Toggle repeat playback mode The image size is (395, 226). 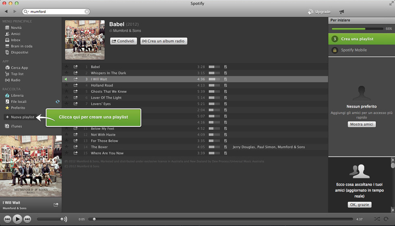point(386,219)
